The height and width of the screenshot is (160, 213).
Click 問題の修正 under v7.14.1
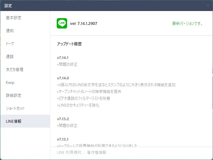[x=67, y=64]
